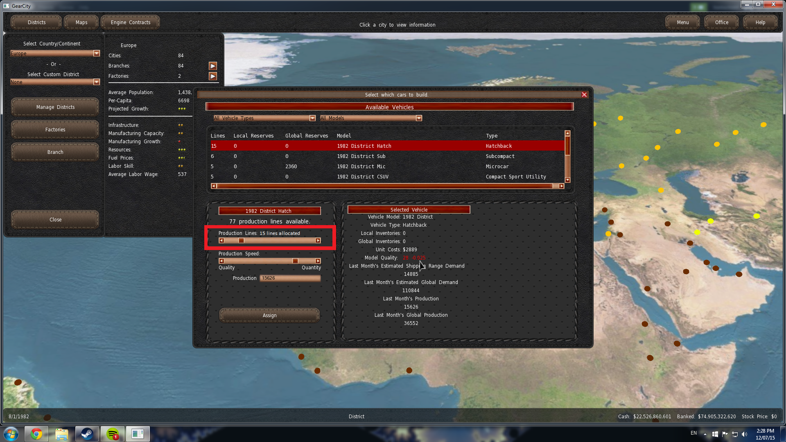This screenshot has height=442, width=786.
Task: Open Spotify from the taskbar
Action: click(112, 434)
